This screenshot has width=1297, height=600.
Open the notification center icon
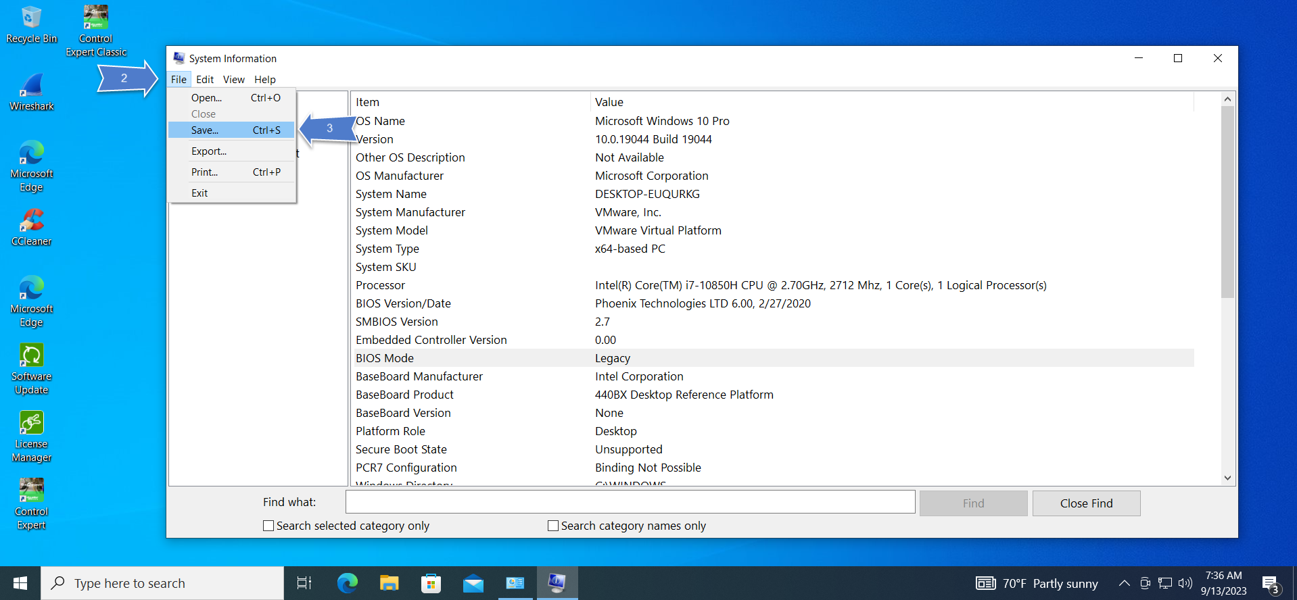(x=1271, y=584)
